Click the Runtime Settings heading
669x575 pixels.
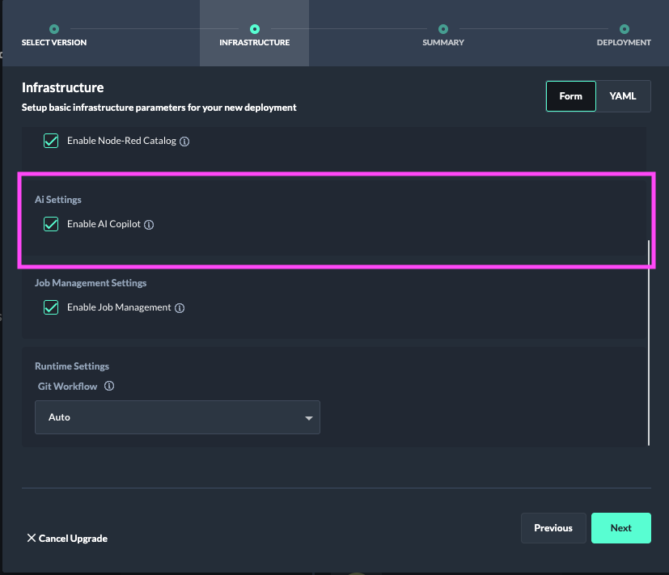click(72, 366)
